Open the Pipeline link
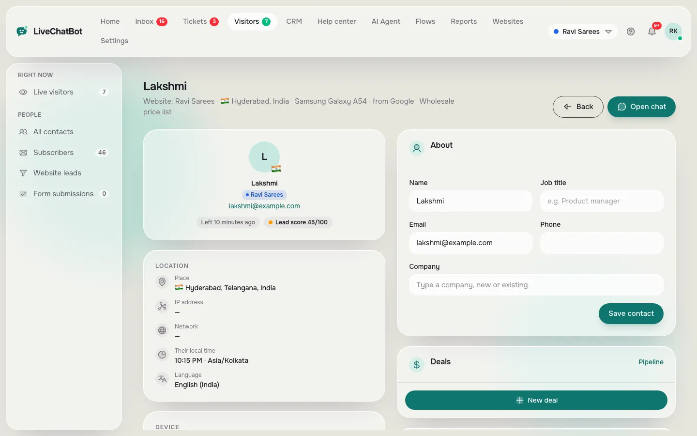Viewport: 697px width, 436px height. (x=651, y=362)
